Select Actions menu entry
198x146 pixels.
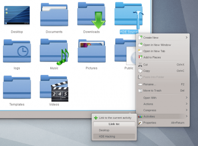(x=163, y=104)
